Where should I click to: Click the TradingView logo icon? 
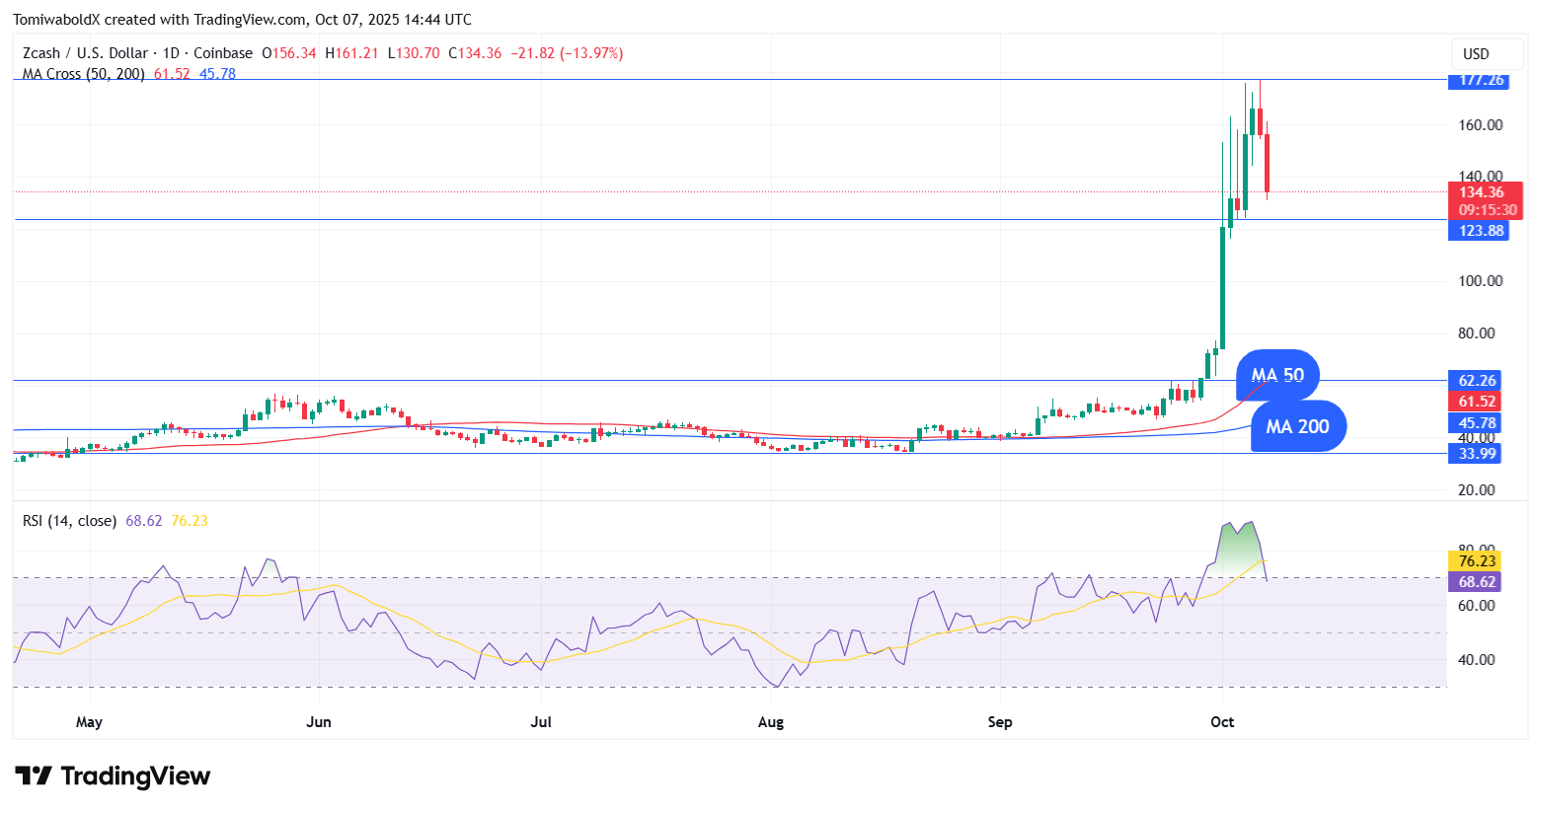[34, 776]
